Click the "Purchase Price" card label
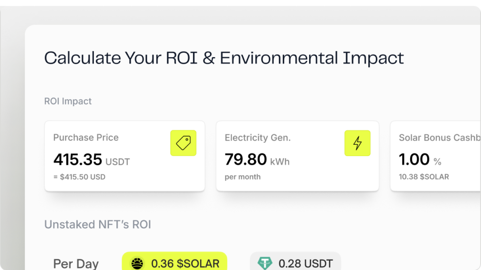 [x=85, y=138]
